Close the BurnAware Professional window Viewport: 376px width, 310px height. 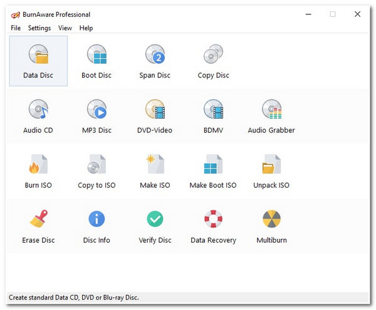[x=358, y=14]
